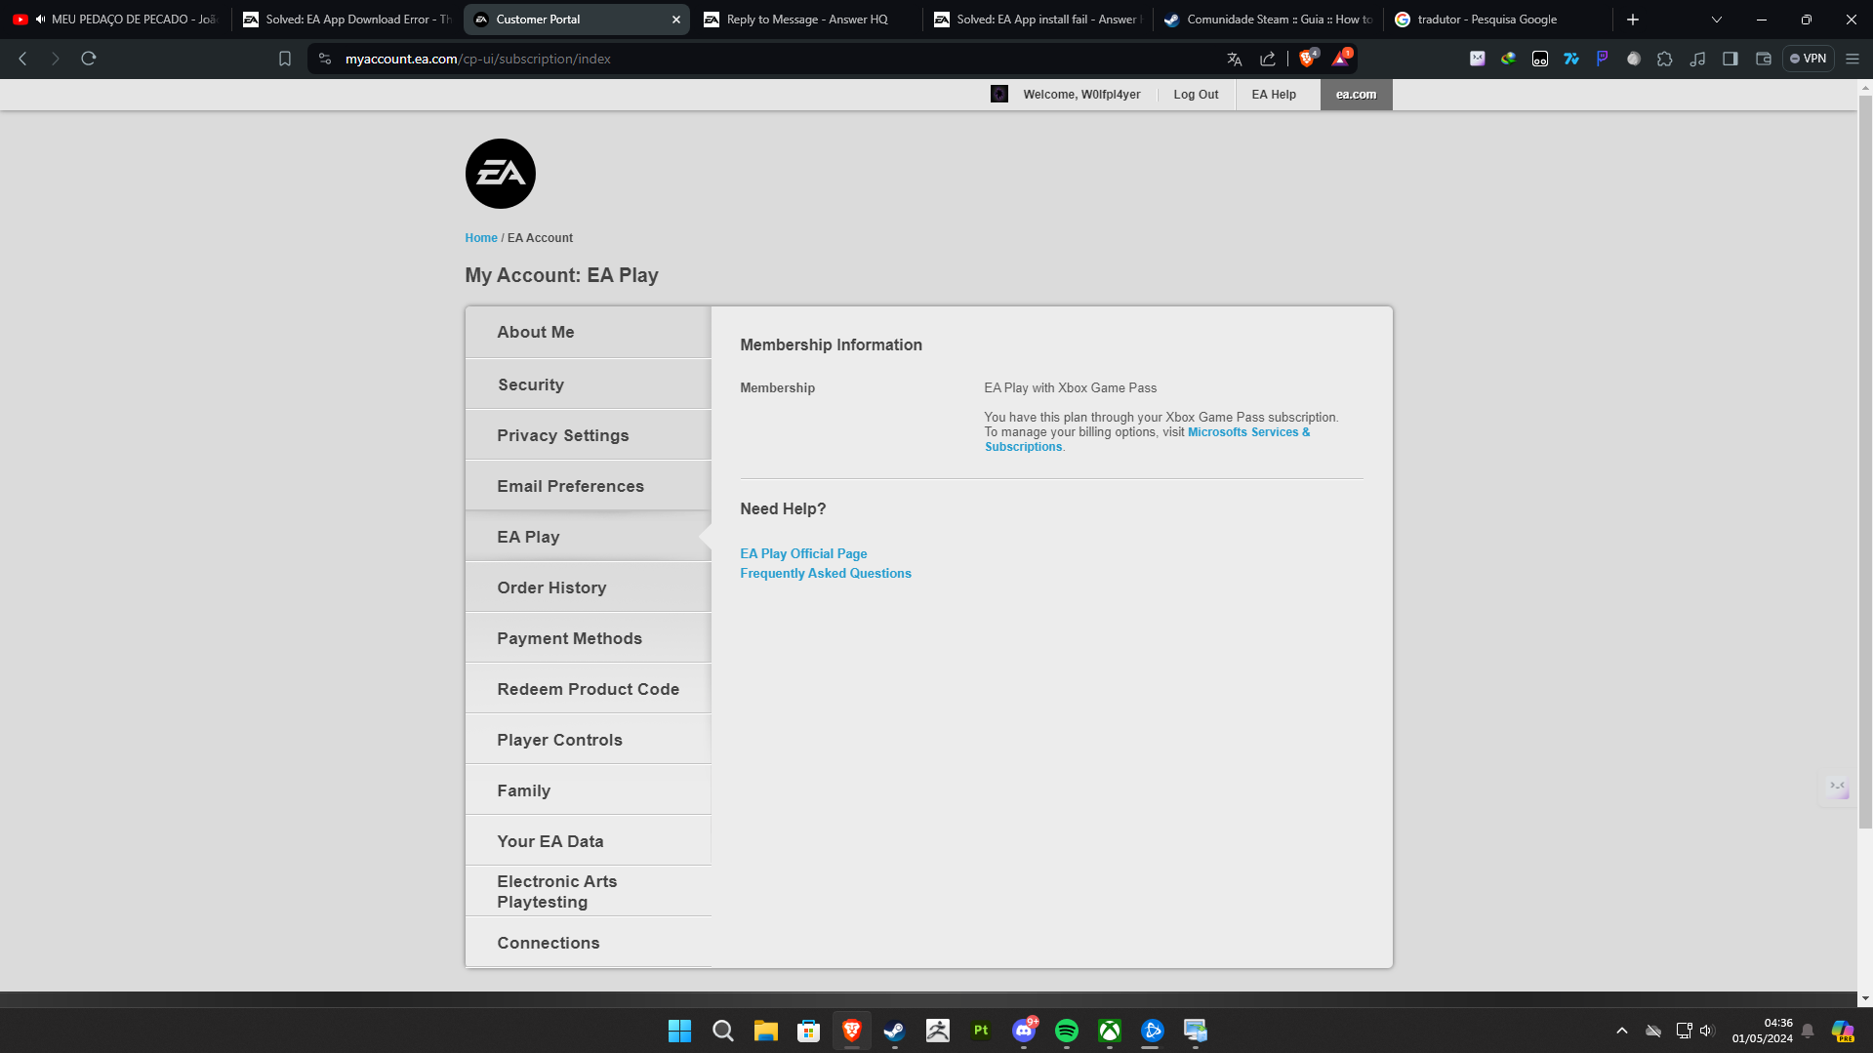Open the translate page icon in address bar
This screenshot has height=1053, width=1873.
coord(1235,59)
